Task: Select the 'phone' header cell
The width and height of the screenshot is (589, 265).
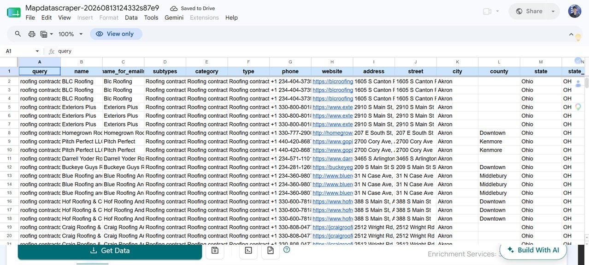Action: [290, 71]
